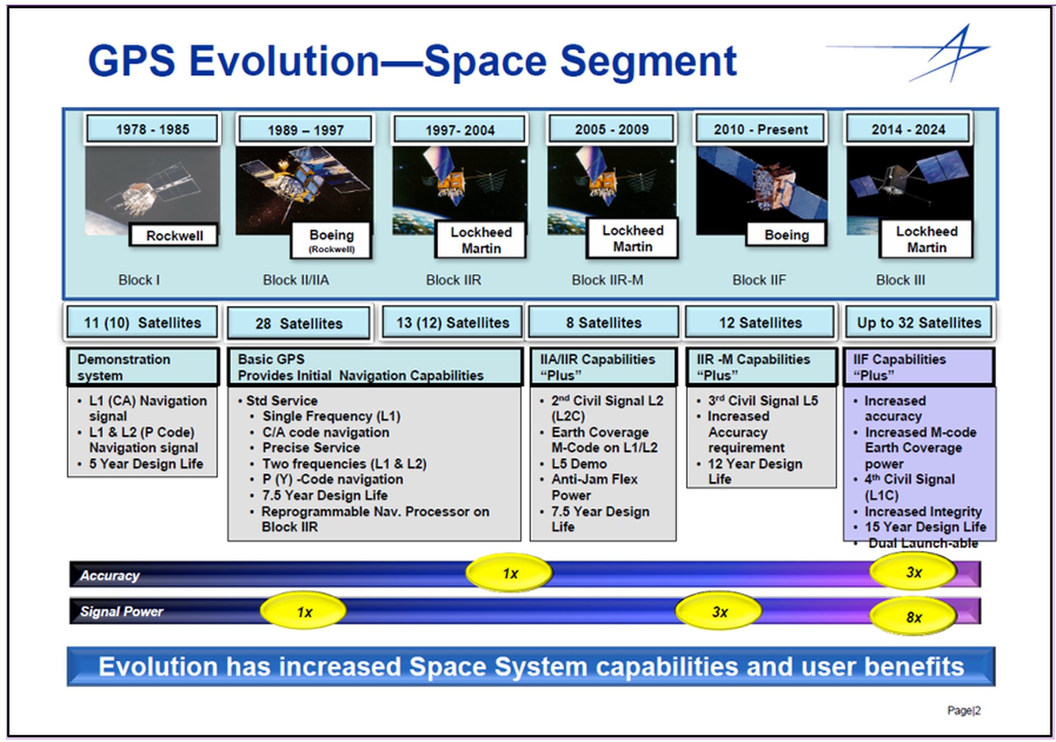
Task: Click the 3rd Civil Signal L5 bullet
Action: [757, 401]
